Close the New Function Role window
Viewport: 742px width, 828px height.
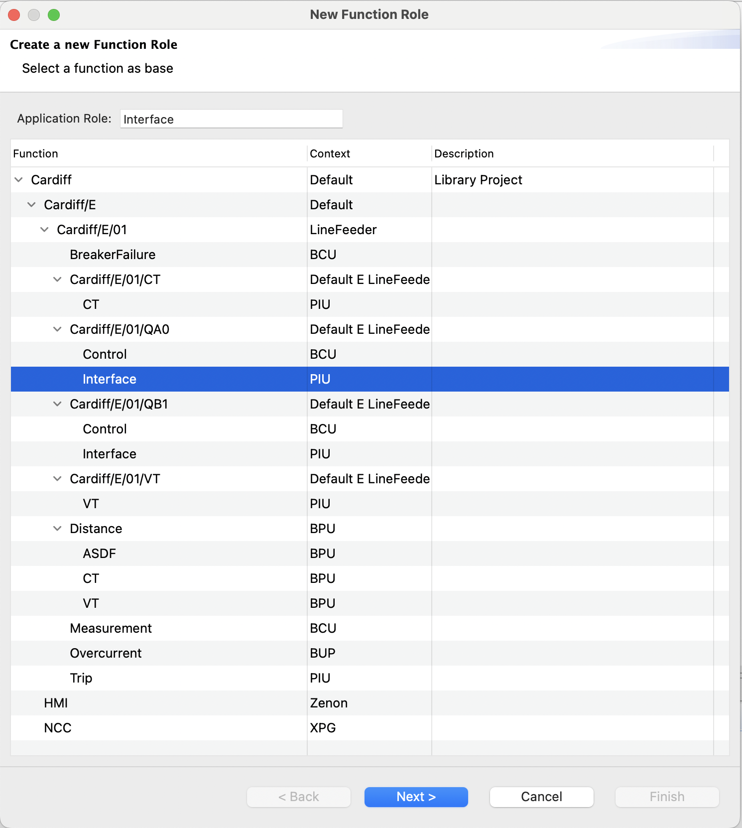click(x=14, y=15)
